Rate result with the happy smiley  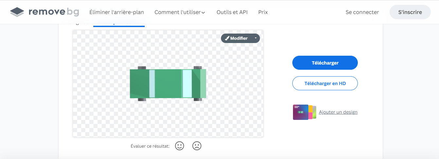(x=179, y=146)
